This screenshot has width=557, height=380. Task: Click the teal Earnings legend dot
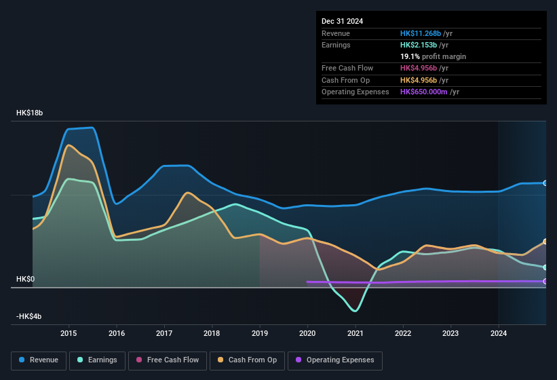click(x=80, y=360)
